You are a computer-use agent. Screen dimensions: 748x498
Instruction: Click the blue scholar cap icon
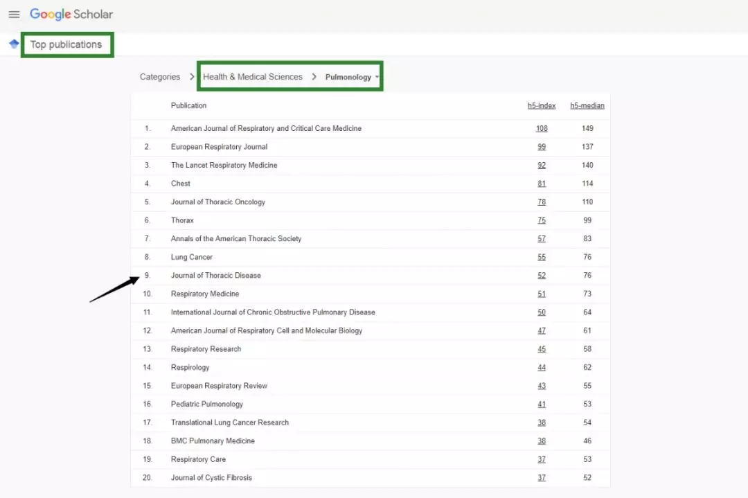[x=14, y=44]
